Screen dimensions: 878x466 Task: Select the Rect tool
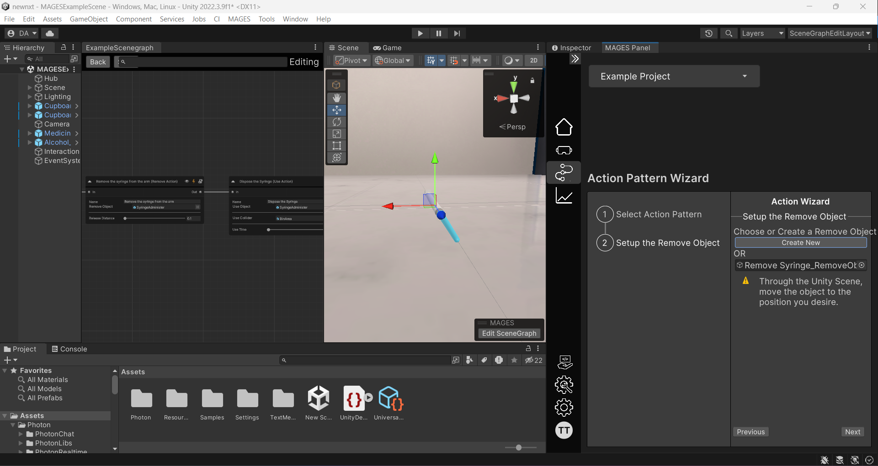[x=337, y=146]
